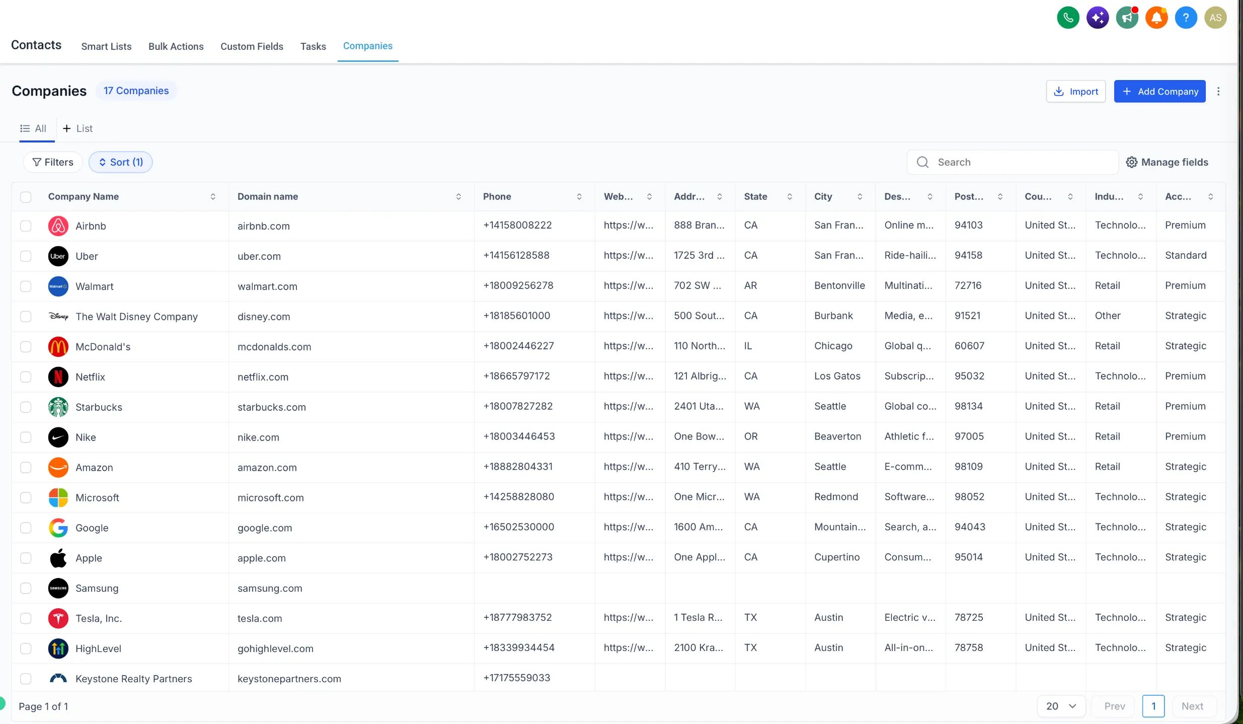Image resolution: width=1243 pixels, height=724 pixels.
Task: Click the Tesla company logo
Action: [58, 619]
